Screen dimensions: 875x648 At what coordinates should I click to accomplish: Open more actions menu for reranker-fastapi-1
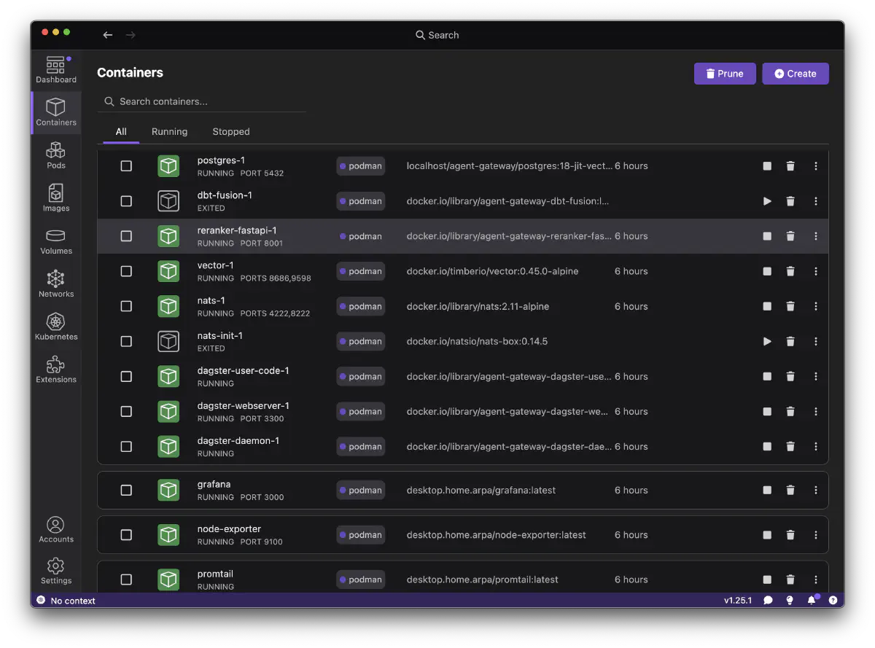(816, 236)
